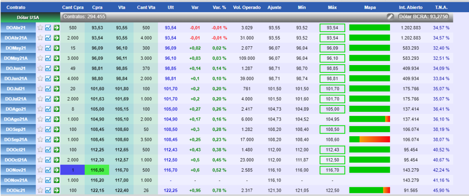Viewport: 469px width, 196px height.
Task: Toggle the favorite star for DOJul21
Action: tap(40, 89)
